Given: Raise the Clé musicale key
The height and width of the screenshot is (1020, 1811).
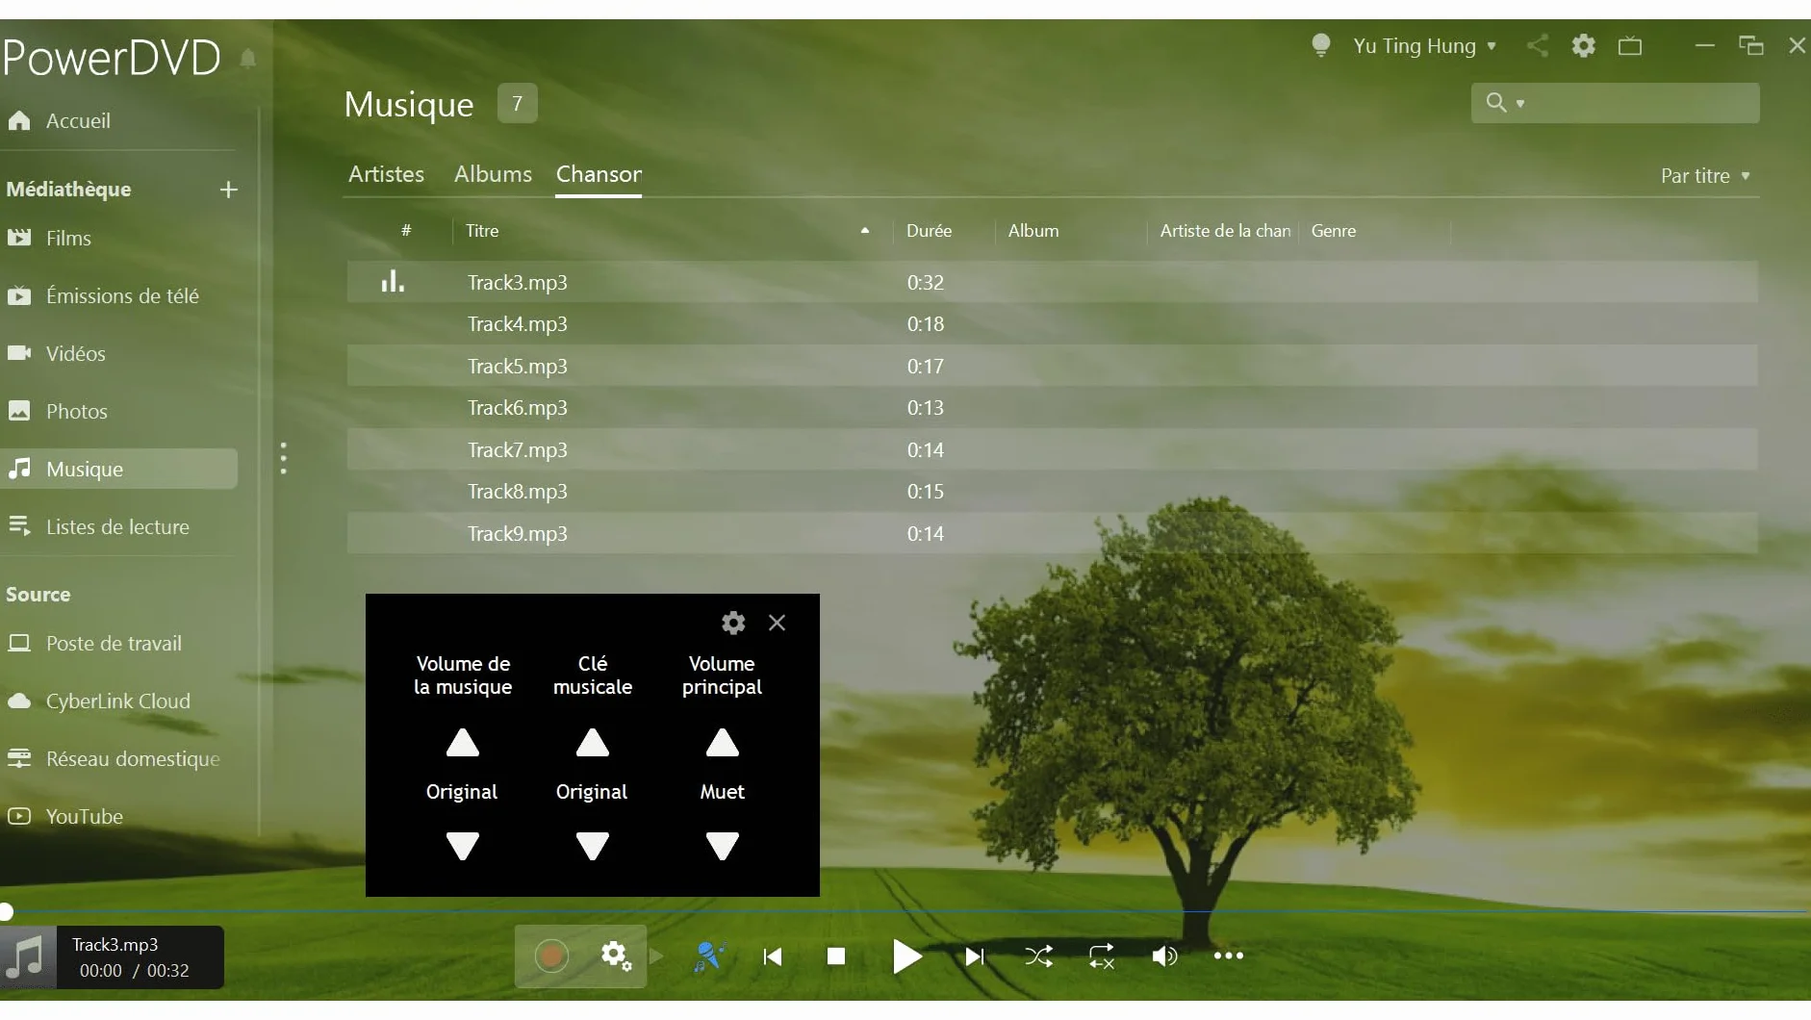Looking at the screenshot, I should pos(592,743).
